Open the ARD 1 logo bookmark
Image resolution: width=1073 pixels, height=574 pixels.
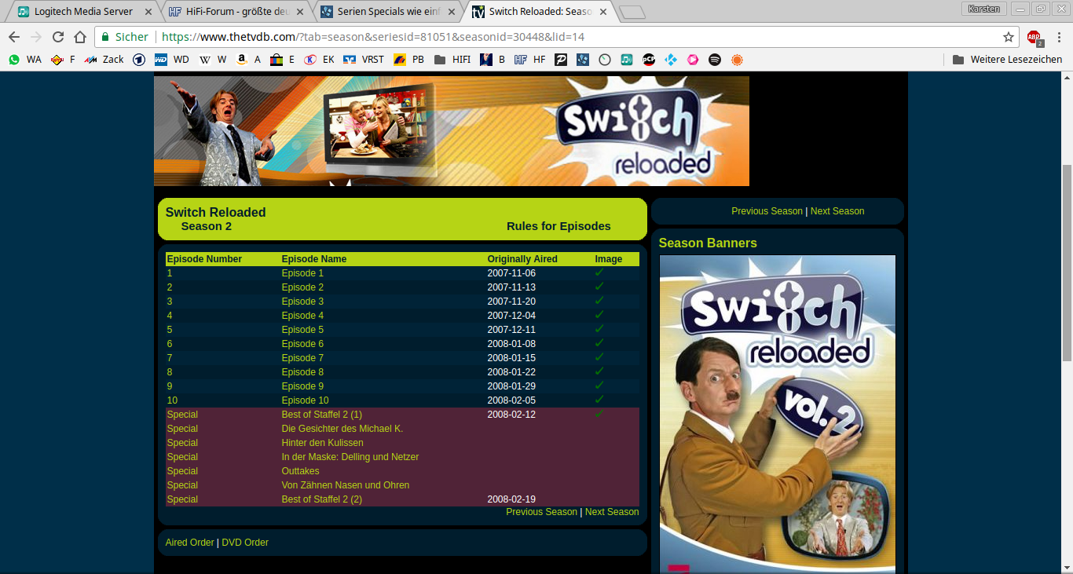[139, 60]
